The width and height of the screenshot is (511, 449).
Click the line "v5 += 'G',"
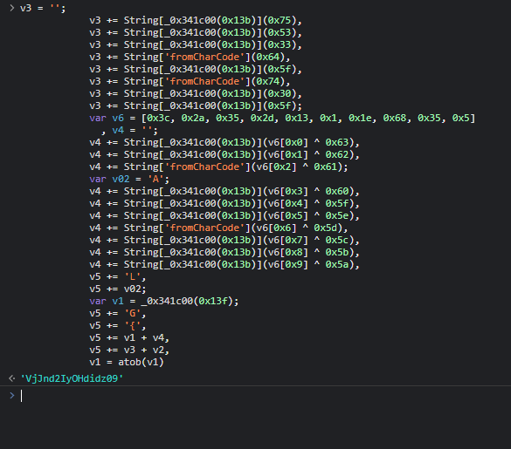click(118, 313)
